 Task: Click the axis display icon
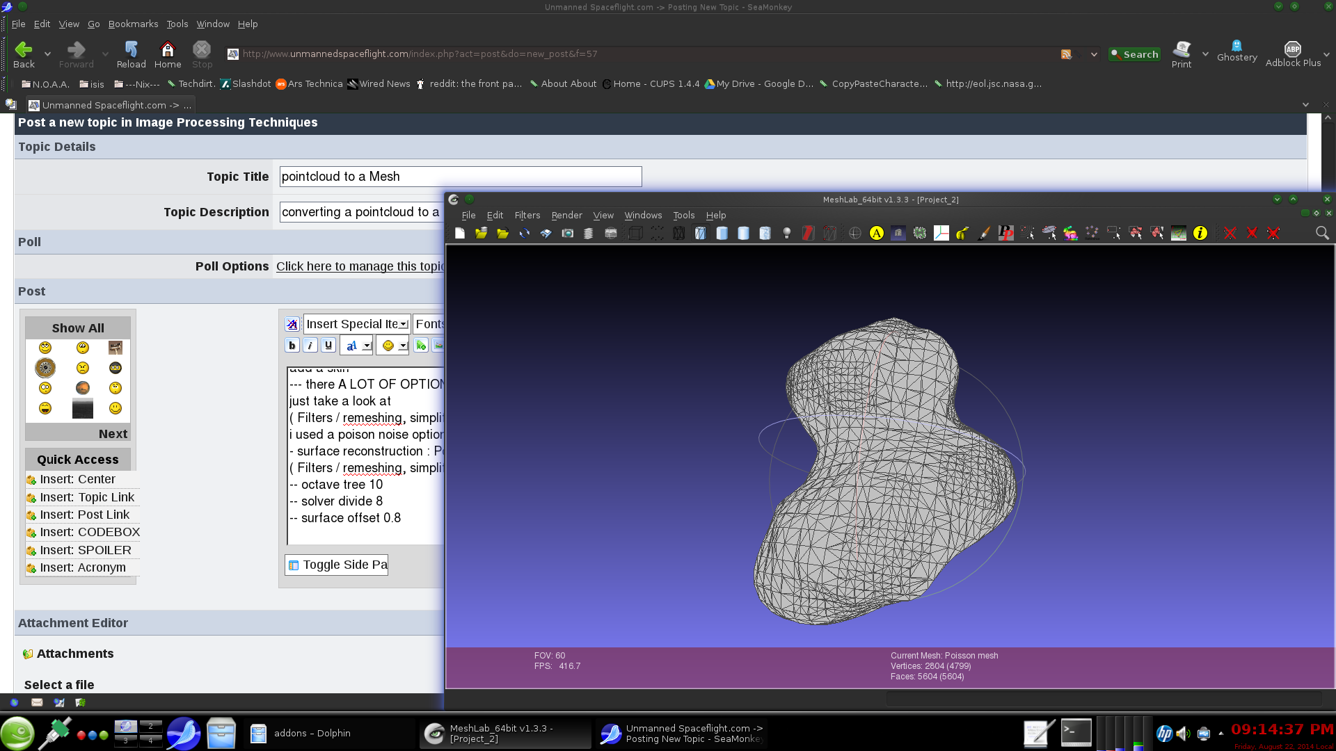[941, 234]
